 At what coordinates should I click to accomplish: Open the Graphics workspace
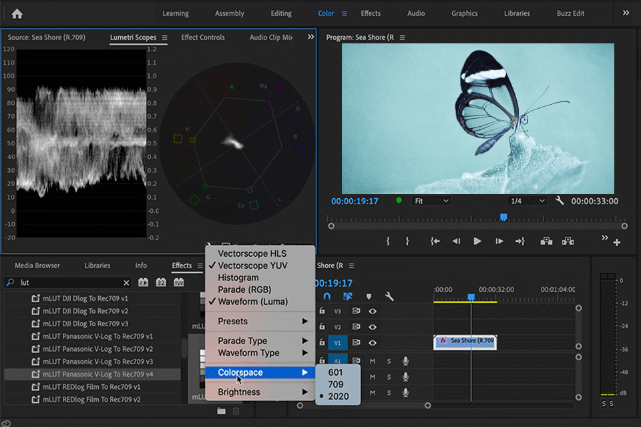[x=464, y=13]
